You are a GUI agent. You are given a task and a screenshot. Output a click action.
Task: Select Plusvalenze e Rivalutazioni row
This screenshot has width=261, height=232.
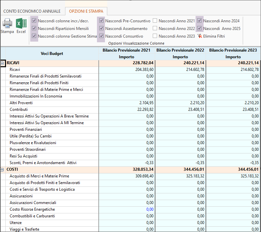[33, 143]
